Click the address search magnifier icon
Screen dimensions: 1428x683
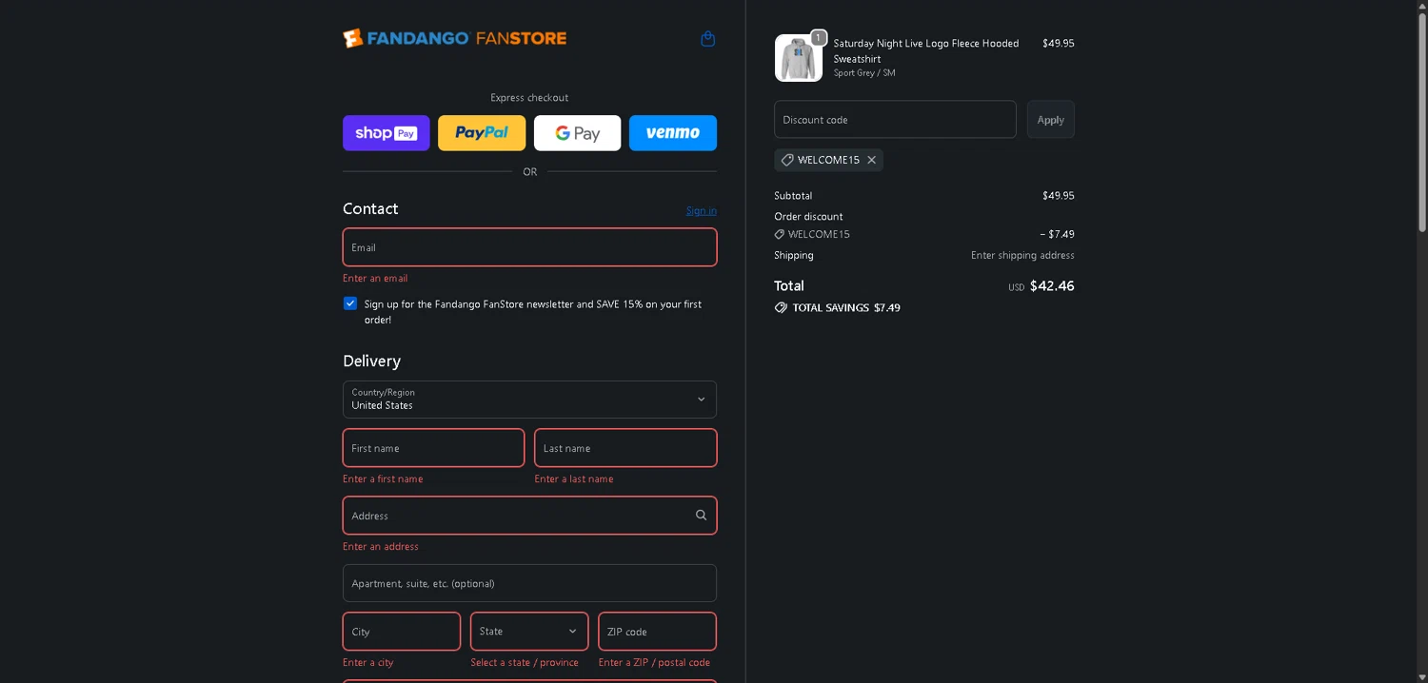click(x=701, y=516)
